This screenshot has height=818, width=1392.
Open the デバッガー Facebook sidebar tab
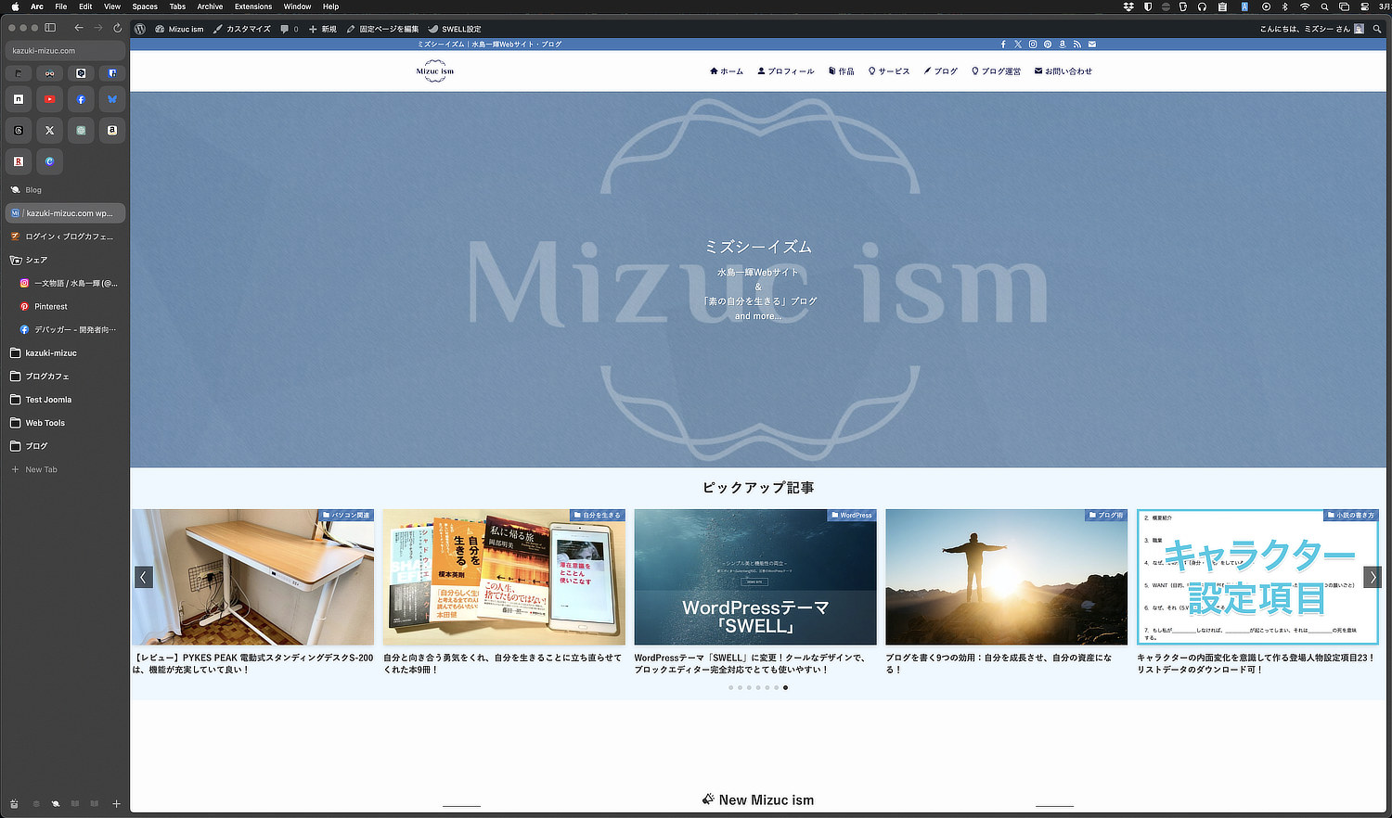[70, 329]
